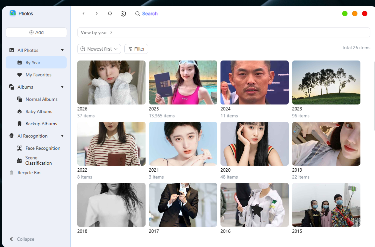This screenshot has width=375, height=247.
Task: Open My Favorites heart item
Action: tap(36, 75)
